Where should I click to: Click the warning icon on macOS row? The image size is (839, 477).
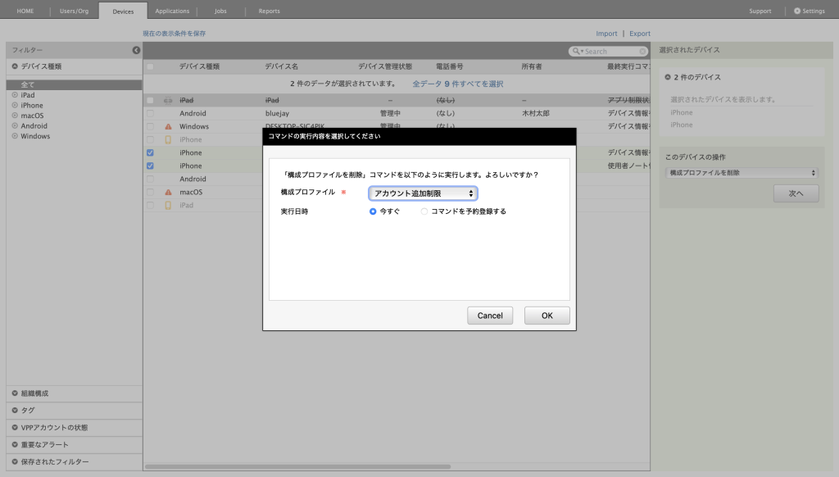click(x=168, y=193)
